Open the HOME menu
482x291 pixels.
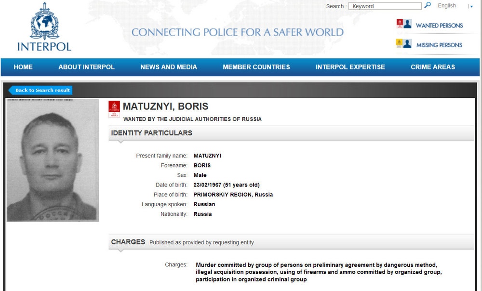pyautogui.click(x=23, y=67)
